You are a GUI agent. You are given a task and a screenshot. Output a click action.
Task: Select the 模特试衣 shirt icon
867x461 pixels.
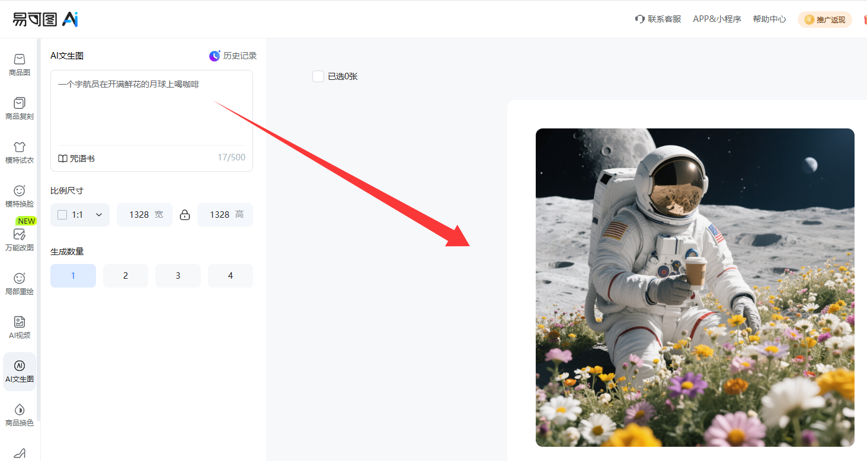pos(20,147)
